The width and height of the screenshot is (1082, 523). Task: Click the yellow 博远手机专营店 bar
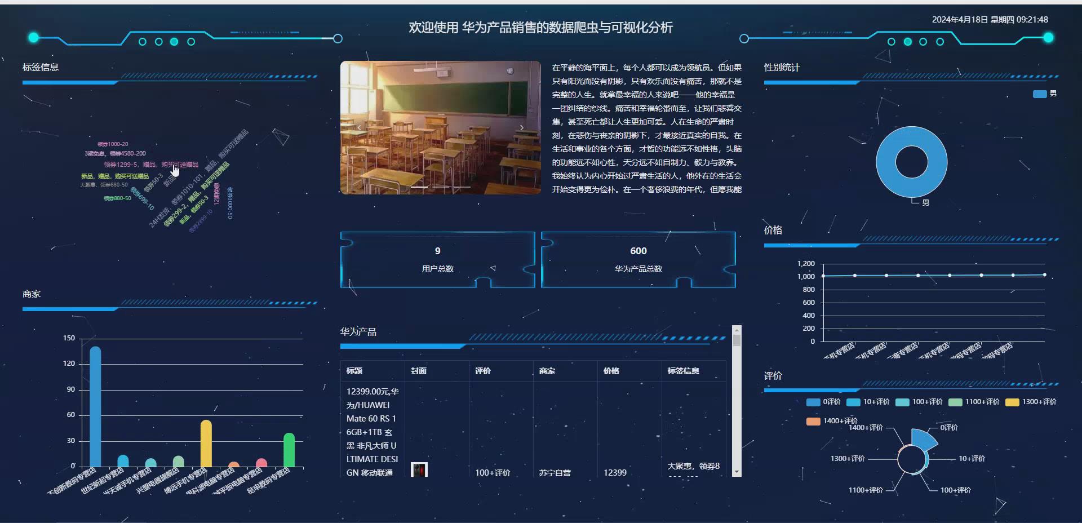[206, 444]
